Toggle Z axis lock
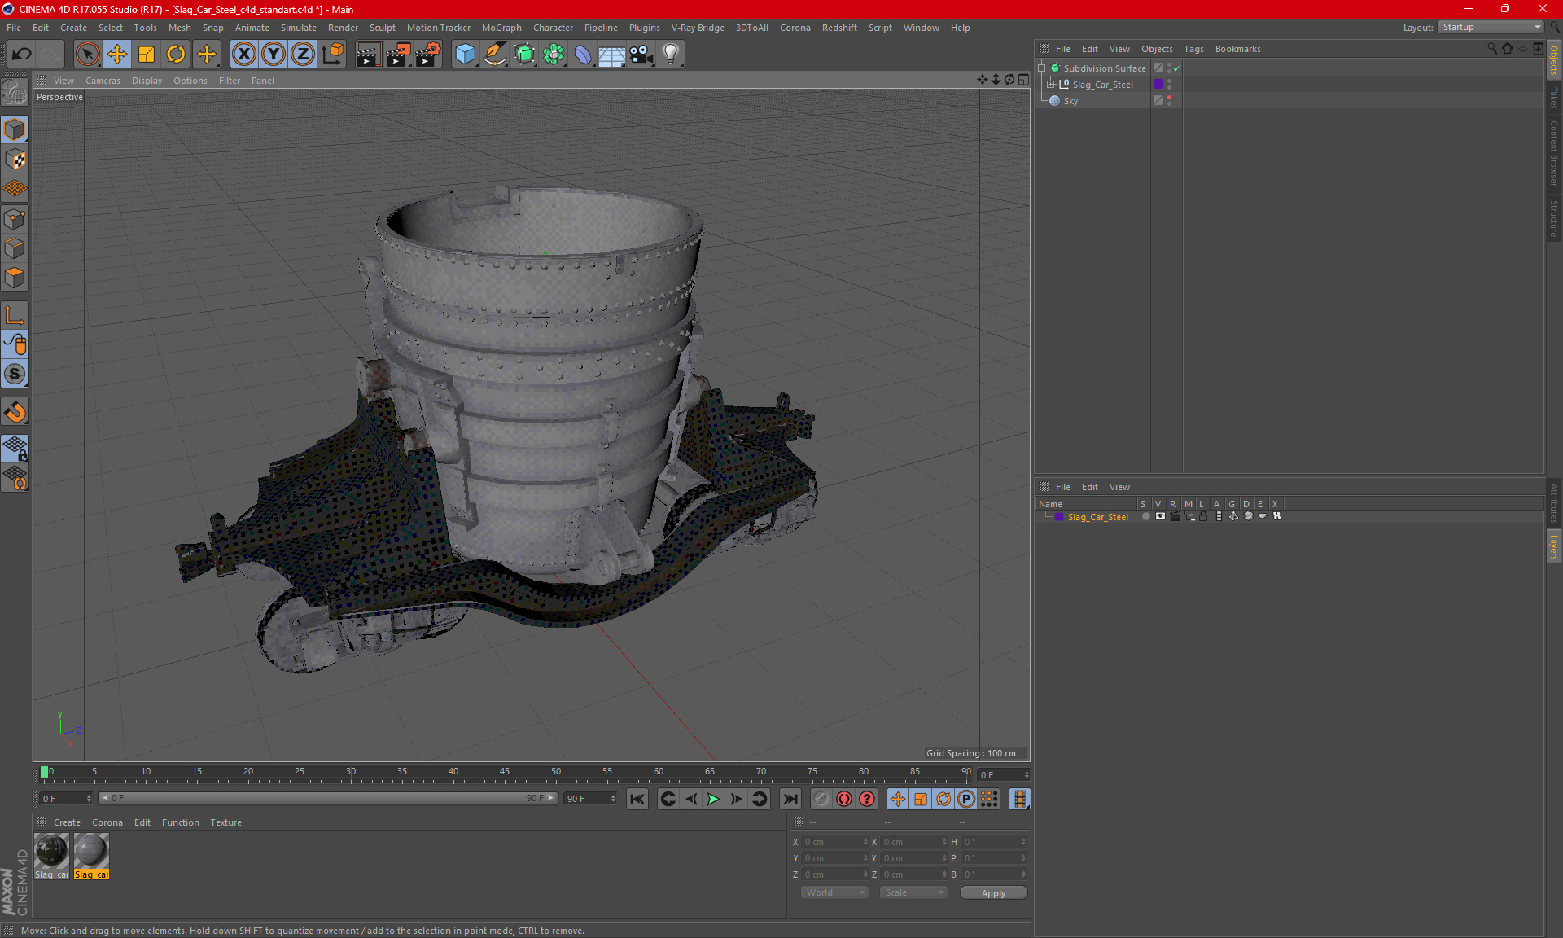Image resolution: width=1563 pixels, height=938 pixels. pyautogui.click(x=303, y=55)
